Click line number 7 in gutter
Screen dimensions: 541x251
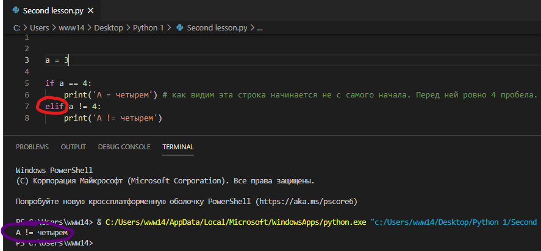(x=27, y=106)
